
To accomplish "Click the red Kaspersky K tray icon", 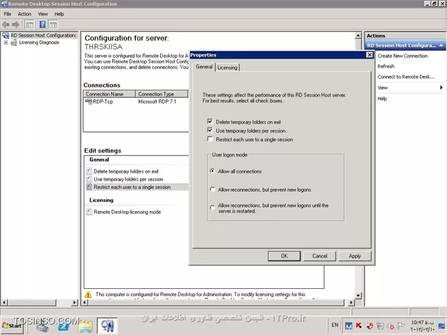I will click(359, 326).
